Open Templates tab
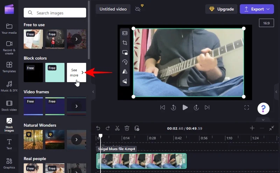 pyautogui.click(x=9, y=67)
